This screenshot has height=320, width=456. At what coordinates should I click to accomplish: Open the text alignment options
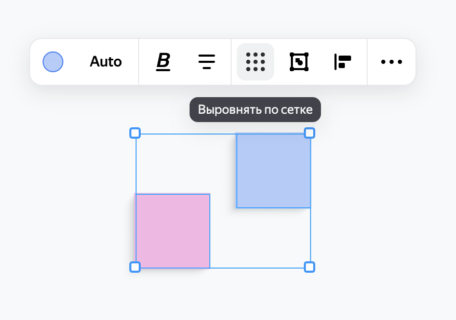(207, 62)
